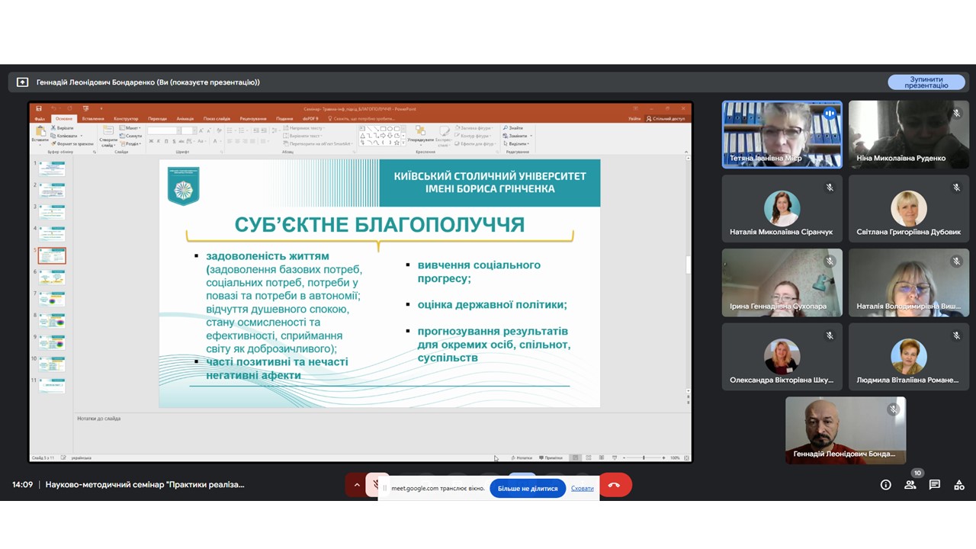Click the zoom slider in PowerPoint status bar
This screenshot has width=976, height=549.
(x=643, y=457)
